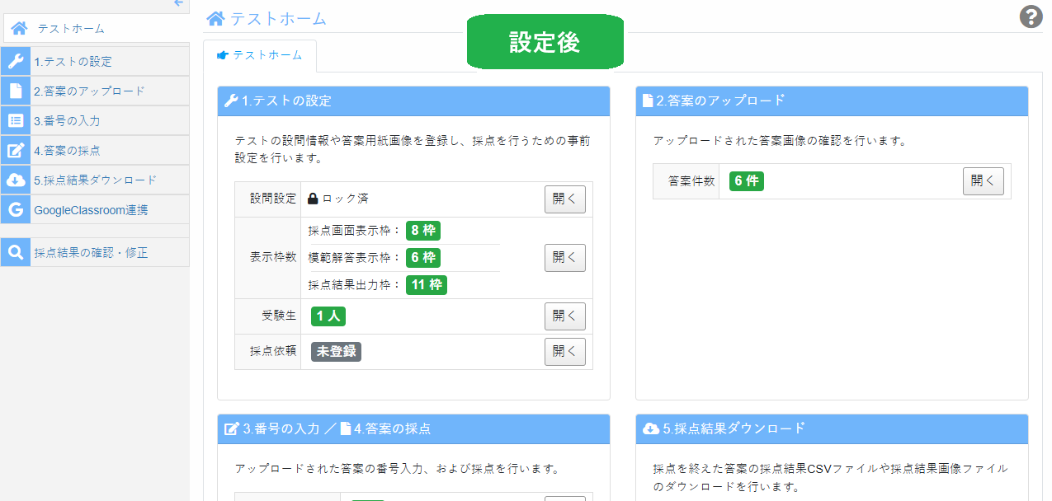This screenshot has height=501, width=1052.
Task: Open 採点依頼 with its 開く button
Action: point(564,352)
